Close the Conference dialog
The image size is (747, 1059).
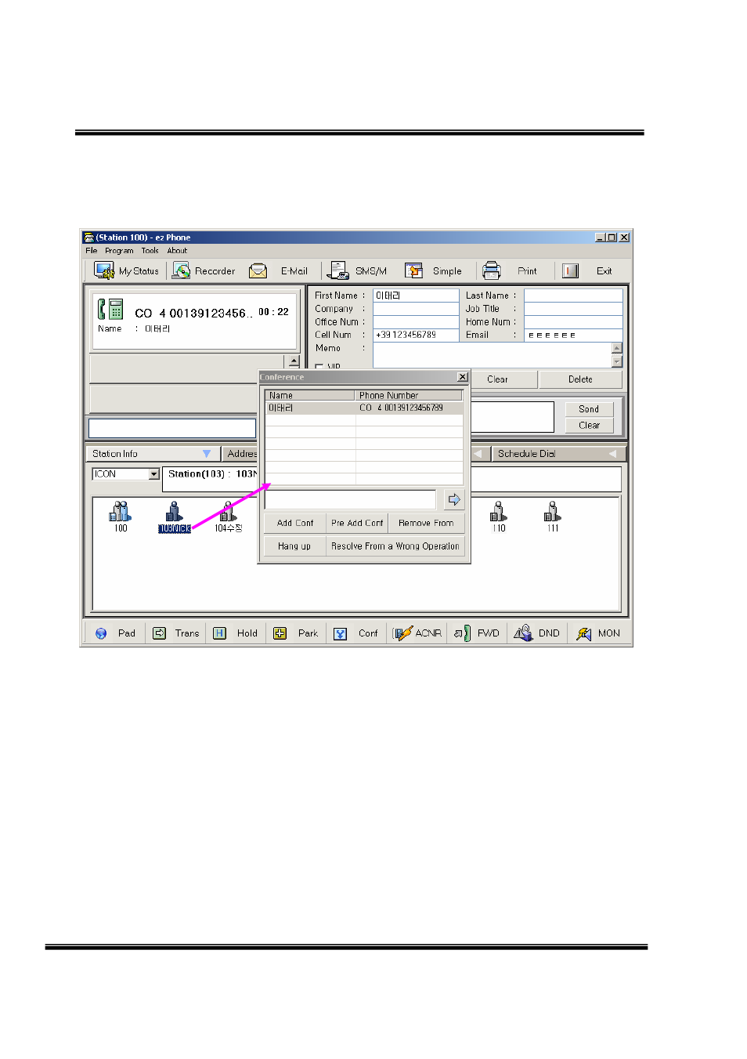(462, 377)
